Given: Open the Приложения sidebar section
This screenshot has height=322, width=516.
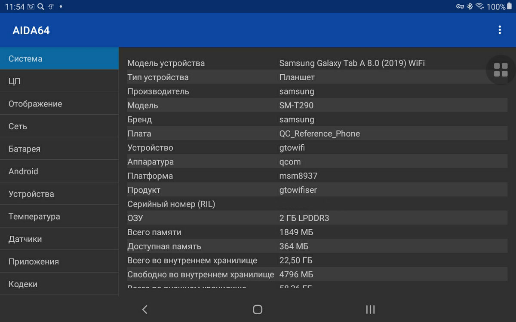Looking at the screenshot, I should tap(59, 261).
